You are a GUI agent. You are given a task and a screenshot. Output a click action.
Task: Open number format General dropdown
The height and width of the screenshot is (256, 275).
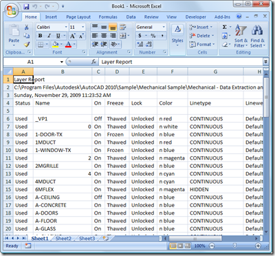(x=164, y=27)
